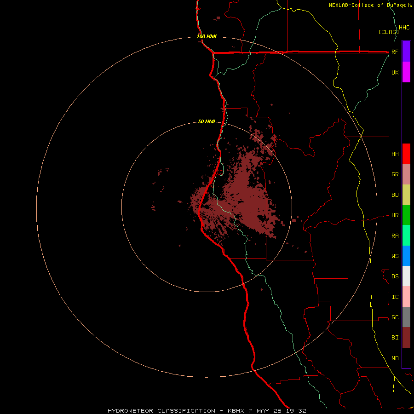
Task: Select the dusty pink GR legend swatch
Action: [406, 174]
